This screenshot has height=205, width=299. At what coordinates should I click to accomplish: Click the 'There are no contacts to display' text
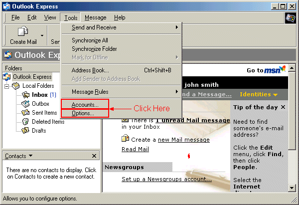[51, 173]
